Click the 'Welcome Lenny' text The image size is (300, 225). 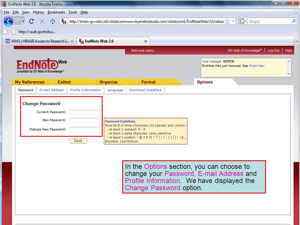pyautogui.click(x=143, y=50)
